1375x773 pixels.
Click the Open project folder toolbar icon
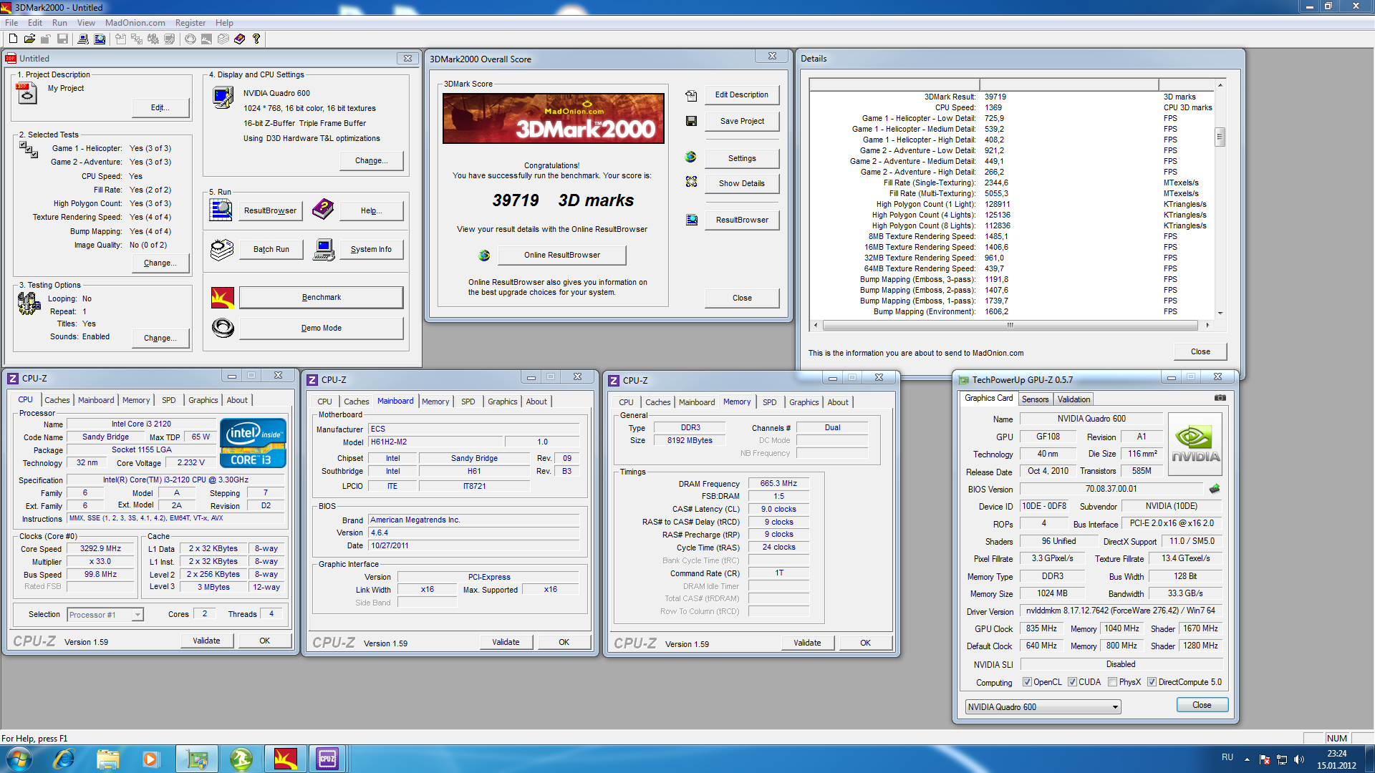pyautogui.click(x=29, y=39)
